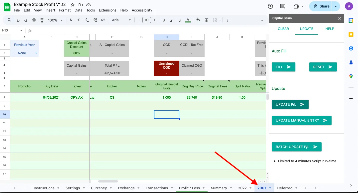Click the borders icon in toolbar
This screenshot has width=358, height=193.
207,20
